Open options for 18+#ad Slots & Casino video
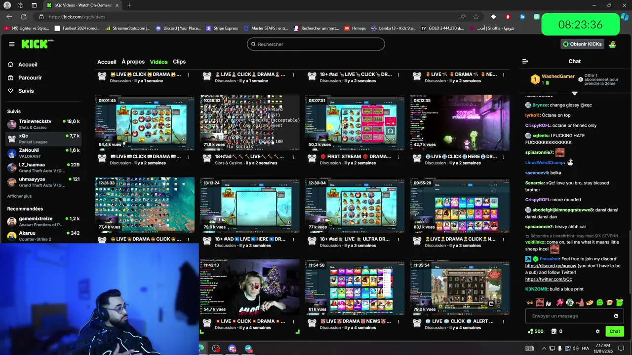Viewport: 632px width, 355px height. click(294, 157)
